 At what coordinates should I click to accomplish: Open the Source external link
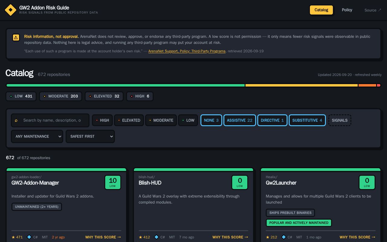point(373,10)
